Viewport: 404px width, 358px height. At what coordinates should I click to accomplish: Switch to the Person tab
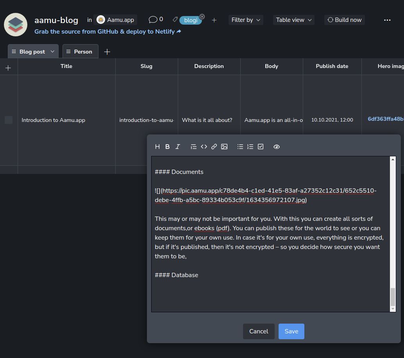[x=80, y=51]
